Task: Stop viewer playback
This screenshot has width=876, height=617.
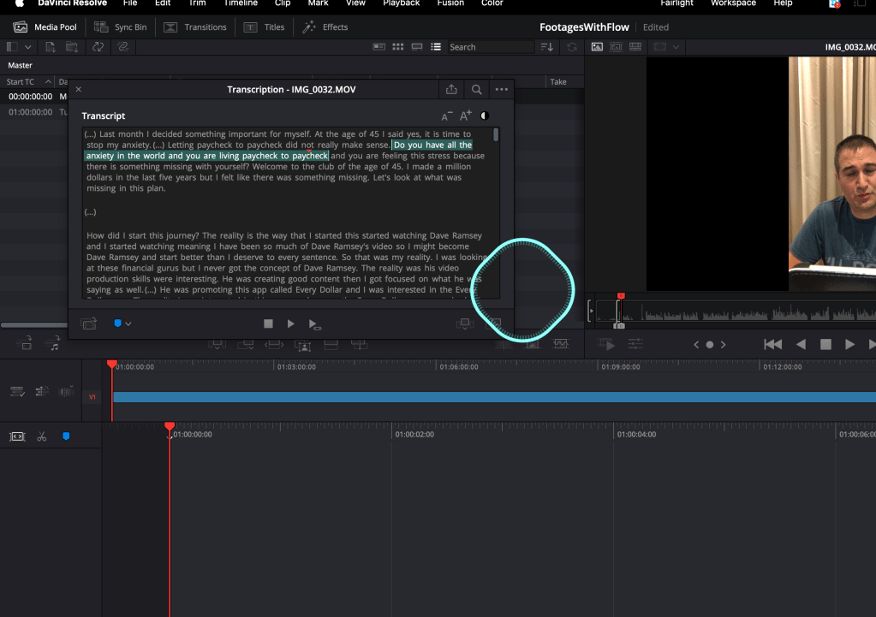Action: (x=825, y=345)
